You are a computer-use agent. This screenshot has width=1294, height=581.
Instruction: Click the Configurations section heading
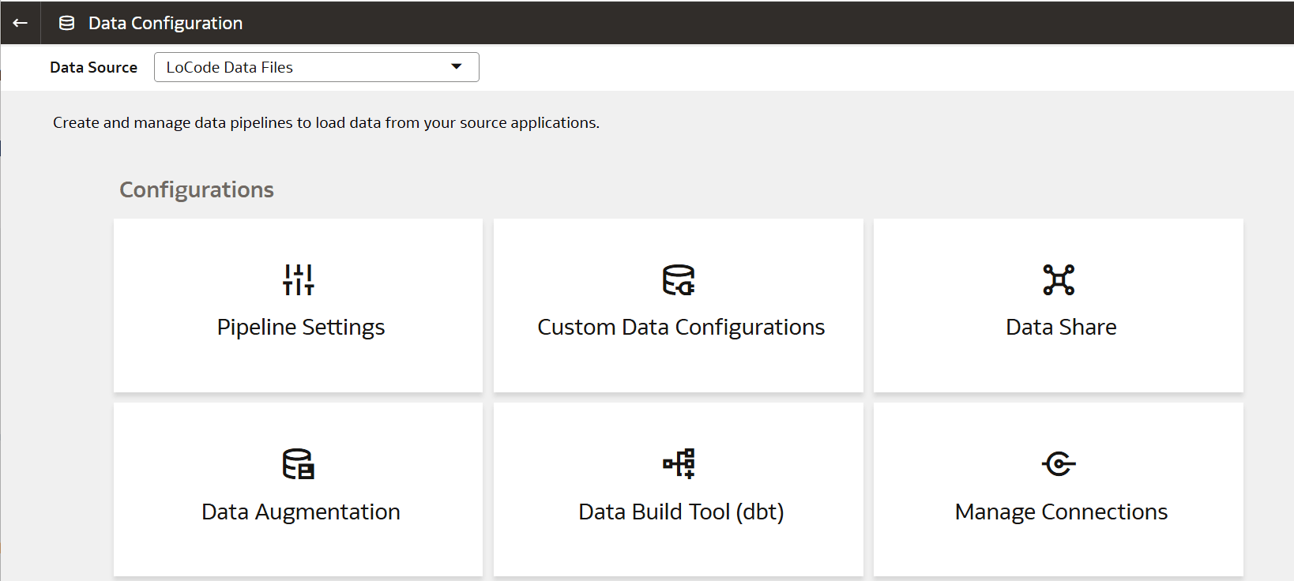[197, 189]
